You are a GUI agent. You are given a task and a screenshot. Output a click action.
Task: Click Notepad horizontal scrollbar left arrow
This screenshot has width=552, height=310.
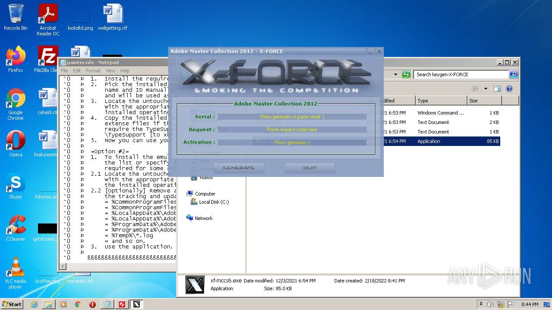(x=63, y=267)
